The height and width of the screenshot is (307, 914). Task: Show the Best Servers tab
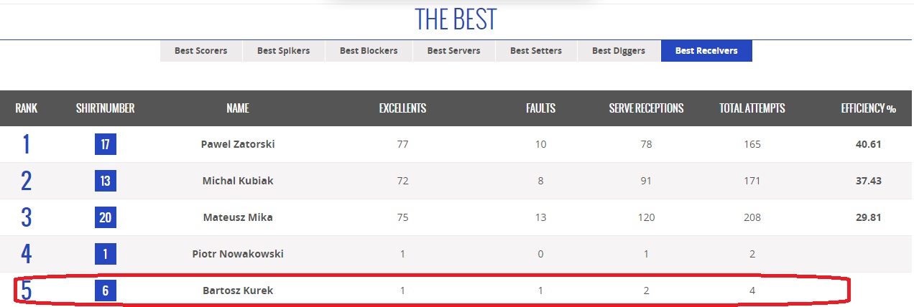(x=453, y=51)
